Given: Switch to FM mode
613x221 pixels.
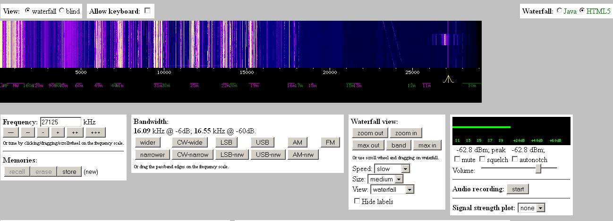Looking at the screenshot, I should click(x=330, y=142).
